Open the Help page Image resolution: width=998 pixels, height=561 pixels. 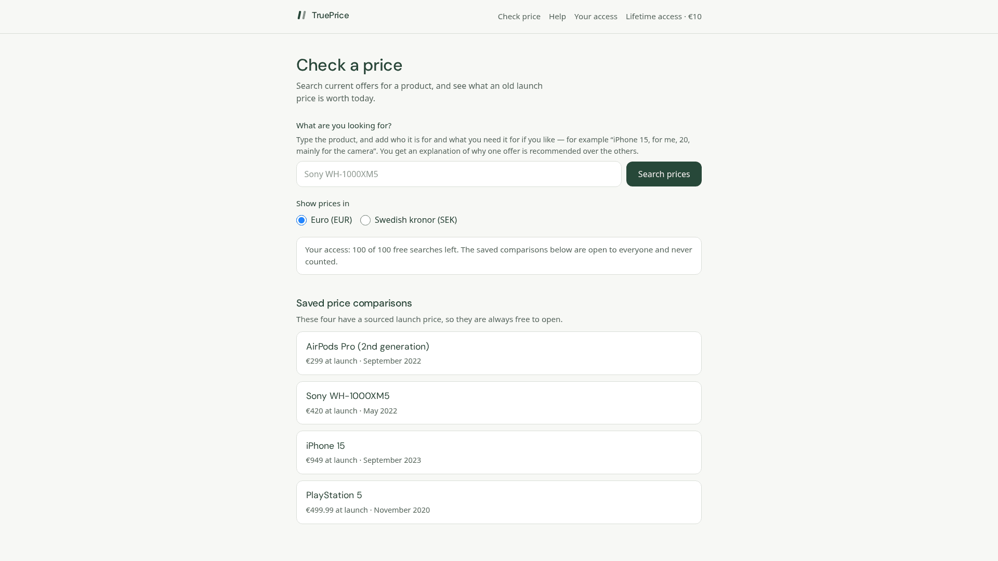tap(557, 17)
